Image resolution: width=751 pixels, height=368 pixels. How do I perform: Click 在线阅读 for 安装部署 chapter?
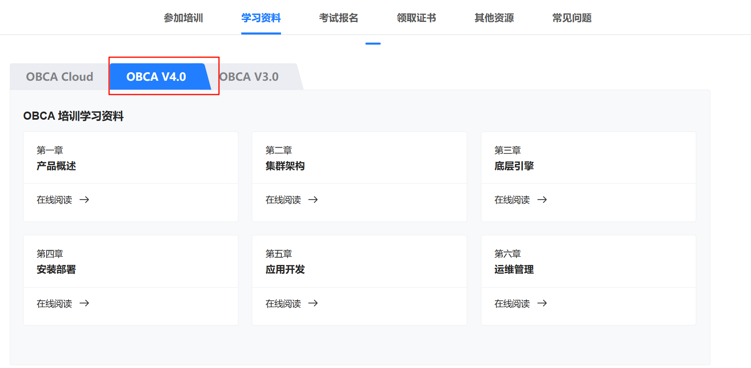point(54,303)
